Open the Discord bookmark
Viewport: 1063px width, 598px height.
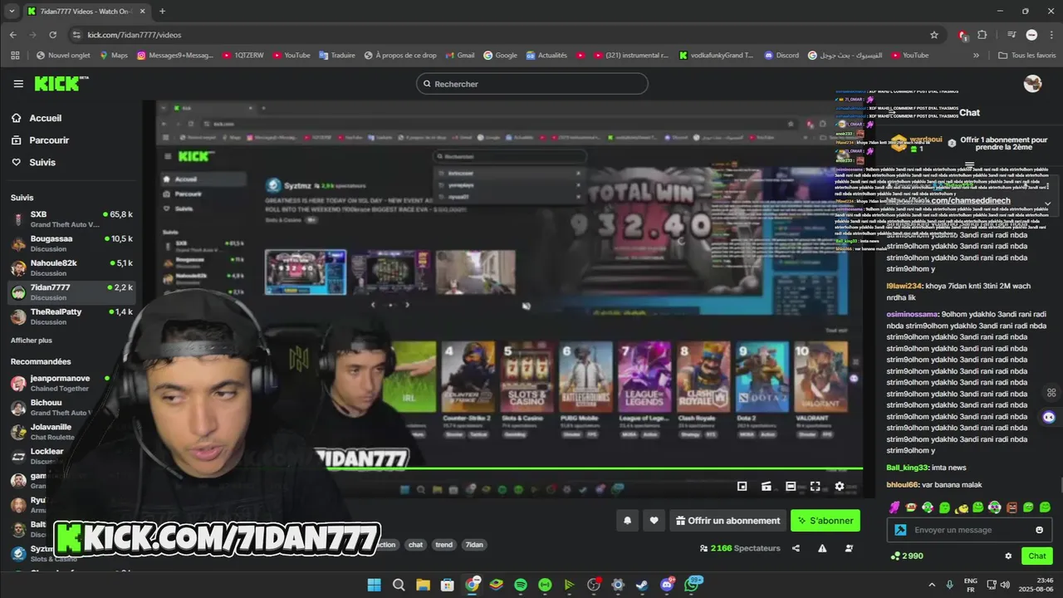coord(781,56)
